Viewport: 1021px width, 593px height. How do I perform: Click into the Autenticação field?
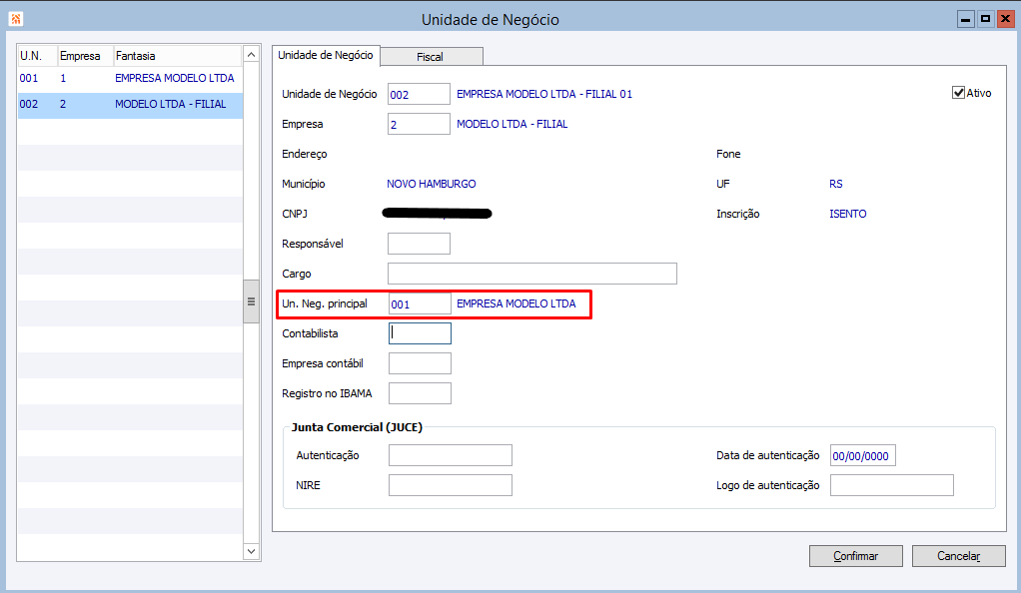click(x=451, y=455)
